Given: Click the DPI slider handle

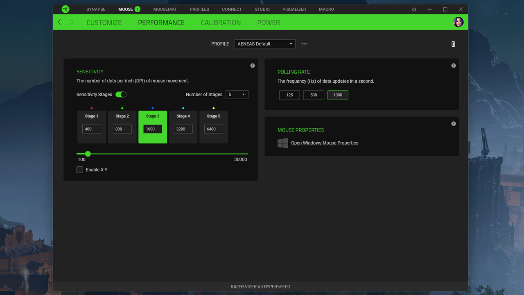Looking at the screenshot, I should pos(88,154).
